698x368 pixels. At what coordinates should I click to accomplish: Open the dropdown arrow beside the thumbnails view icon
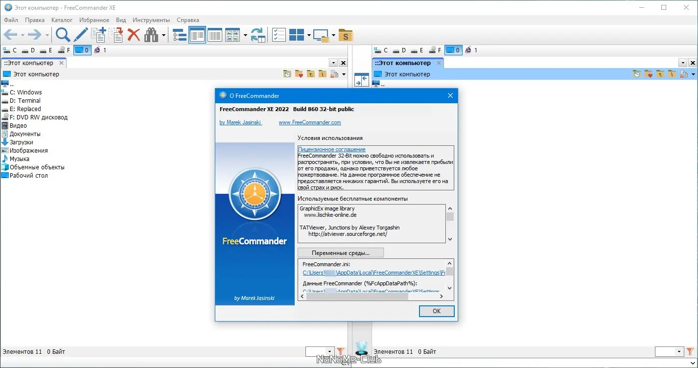pos(245,35)
